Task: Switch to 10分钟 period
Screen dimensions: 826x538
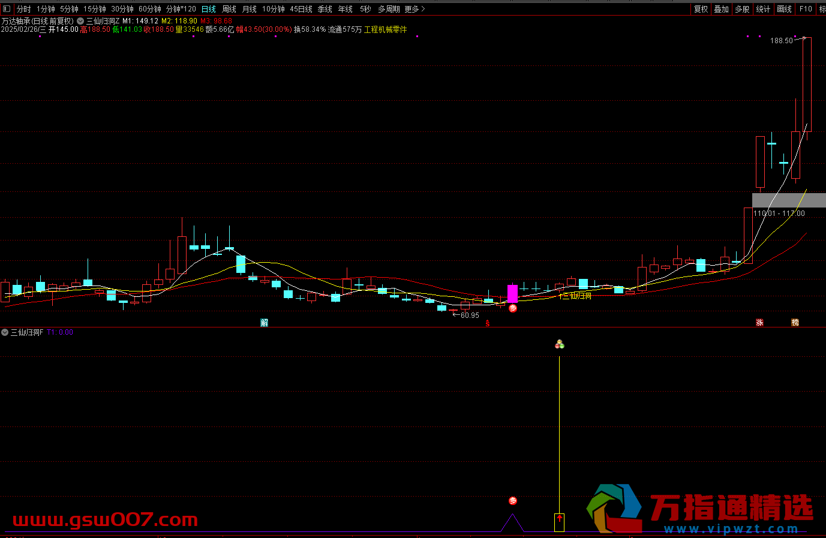Action: pos(274,9)
